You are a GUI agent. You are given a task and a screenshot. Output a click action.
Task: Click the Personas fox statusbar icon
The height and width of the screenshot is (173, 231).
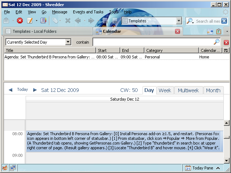5,168
